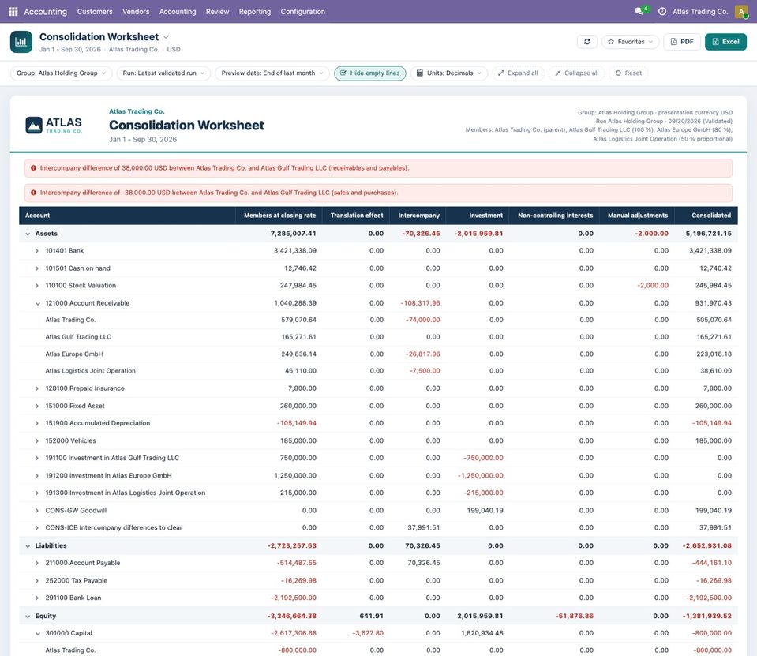Click the sales and purchases warning icon
The image size is (757, 656).
click(x=33, y=193)
